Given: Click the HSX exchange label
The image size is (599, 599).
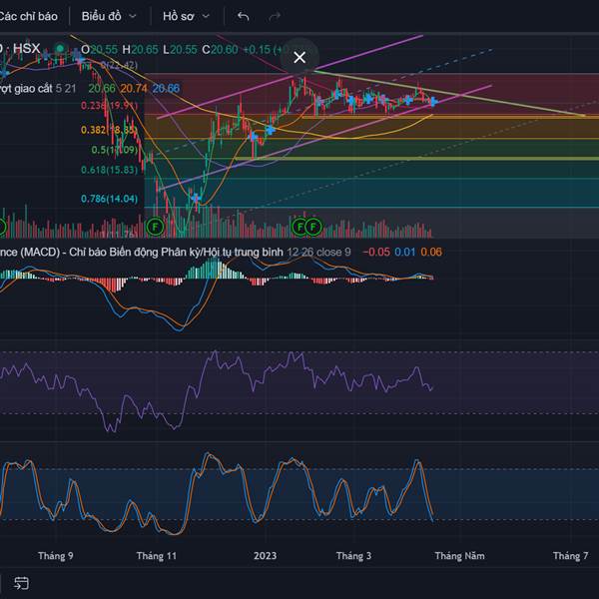Looking at the screenshot, I should coord(26,49).
